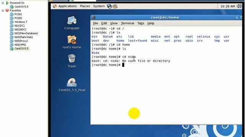245x137 pixels.
Task: Open the Terminal menu in menubar
Action: coord(127,23)
